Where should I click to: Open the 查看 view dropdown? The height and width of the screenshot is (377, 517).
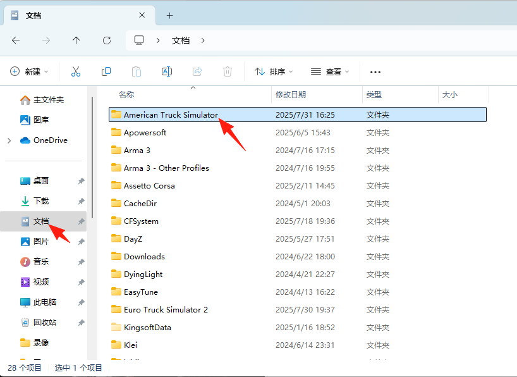[x=330, y=71]
